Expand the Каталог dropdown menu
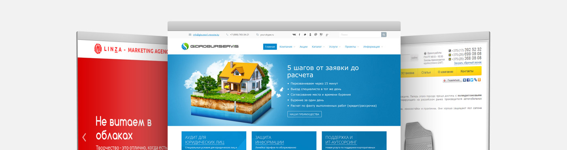The width and height of the screenshot is (567, 150). [318, 47]
